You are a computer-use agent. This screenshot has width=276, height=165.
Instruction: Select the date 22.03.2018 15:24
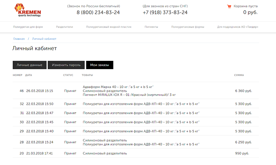40,142
